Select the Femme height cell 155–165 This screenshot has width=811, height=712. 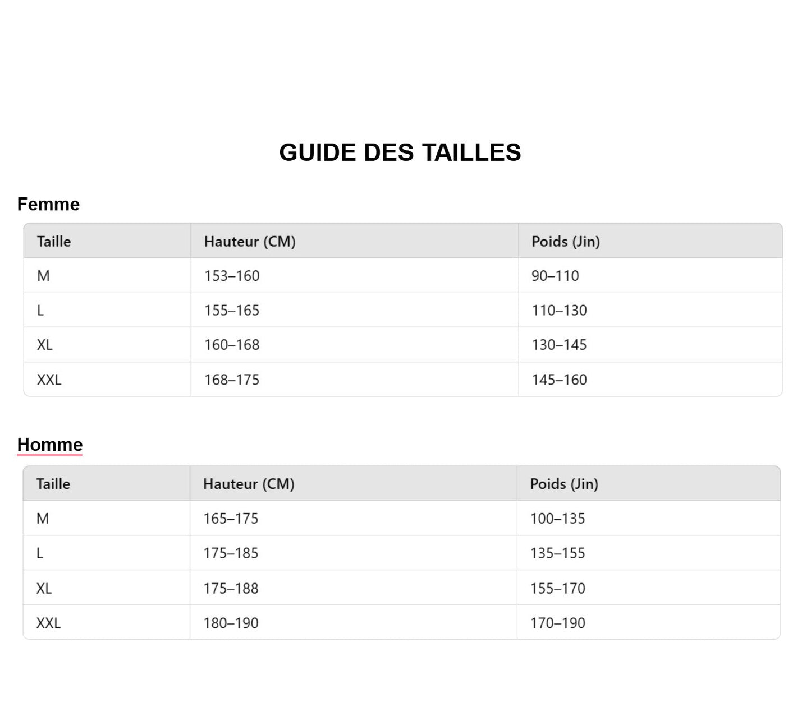coord(232,311)
